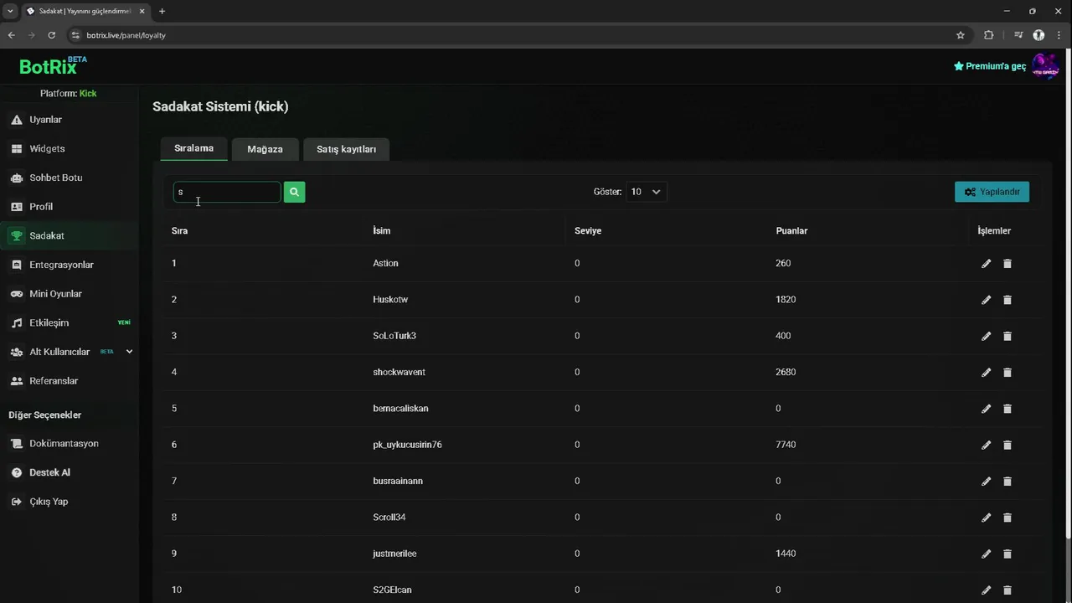
Task: Open user avatar in top right
Action: click(x=1045, y=66)
